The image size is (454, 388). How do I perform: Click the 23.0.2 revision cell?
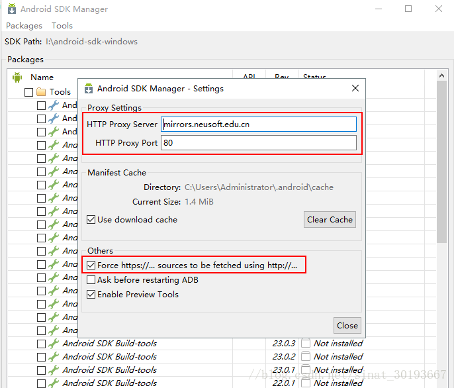(283, 357)
